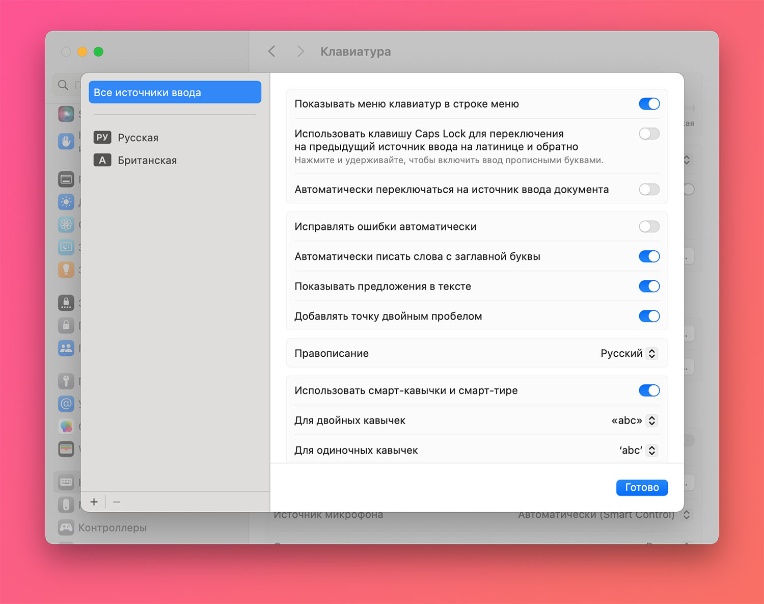Click the search magnifier icon in sidebar
The image size is (764, 604).
(x=63, y=85)
